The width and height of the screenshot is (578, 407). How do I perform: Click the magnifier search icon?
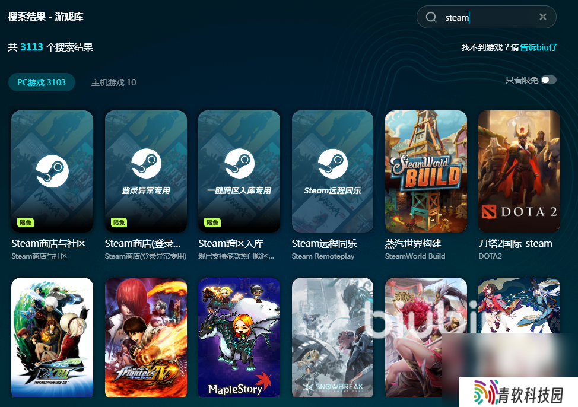[431, 17]
